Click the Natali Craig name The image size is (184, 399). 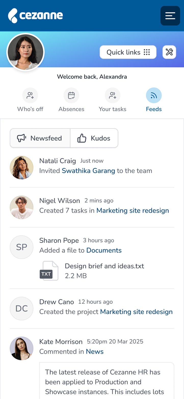tap(58, 161)
